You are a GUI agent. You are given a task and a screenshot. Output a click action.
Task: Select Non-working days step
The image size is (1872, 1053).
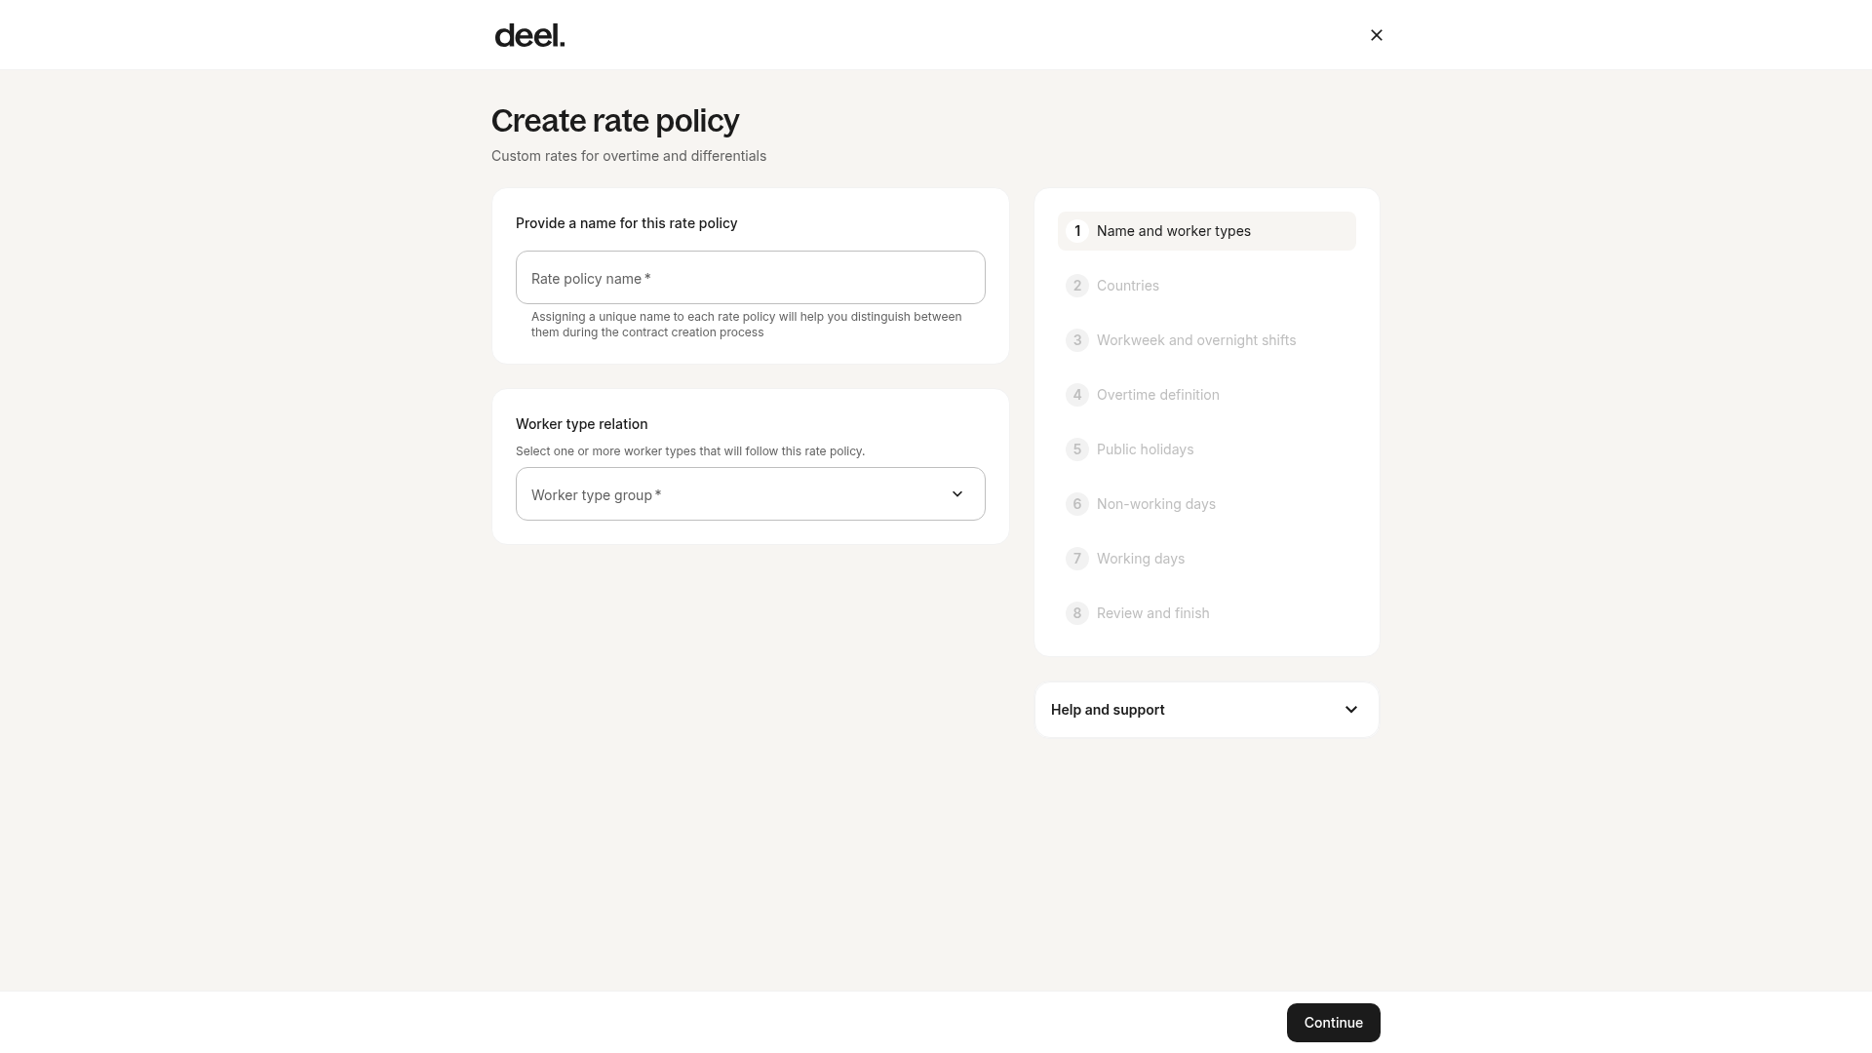point(1206,504)
